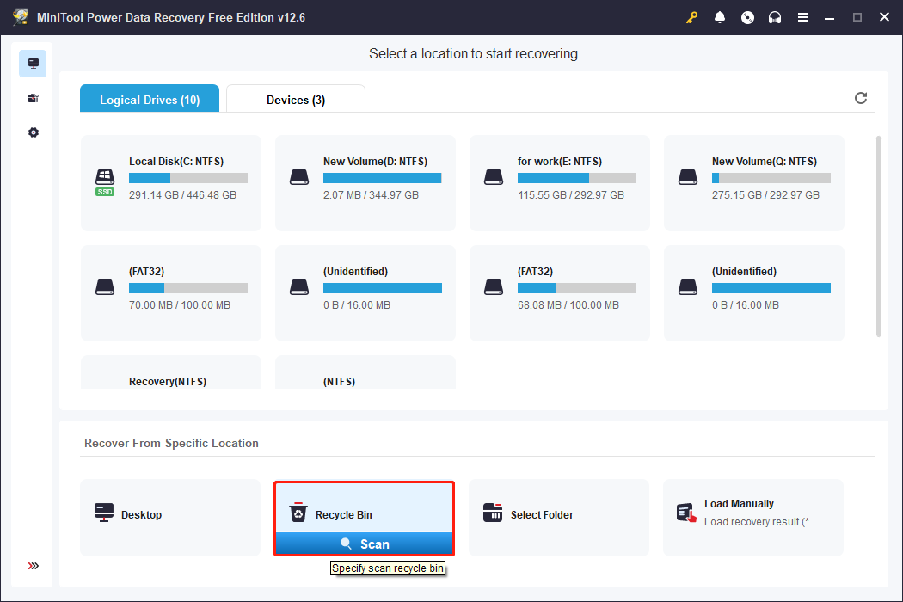Viewport: 903px width, 602px height.
Task: Click 115.55 GB / 292.97 GB text
Action: [571, 194]
